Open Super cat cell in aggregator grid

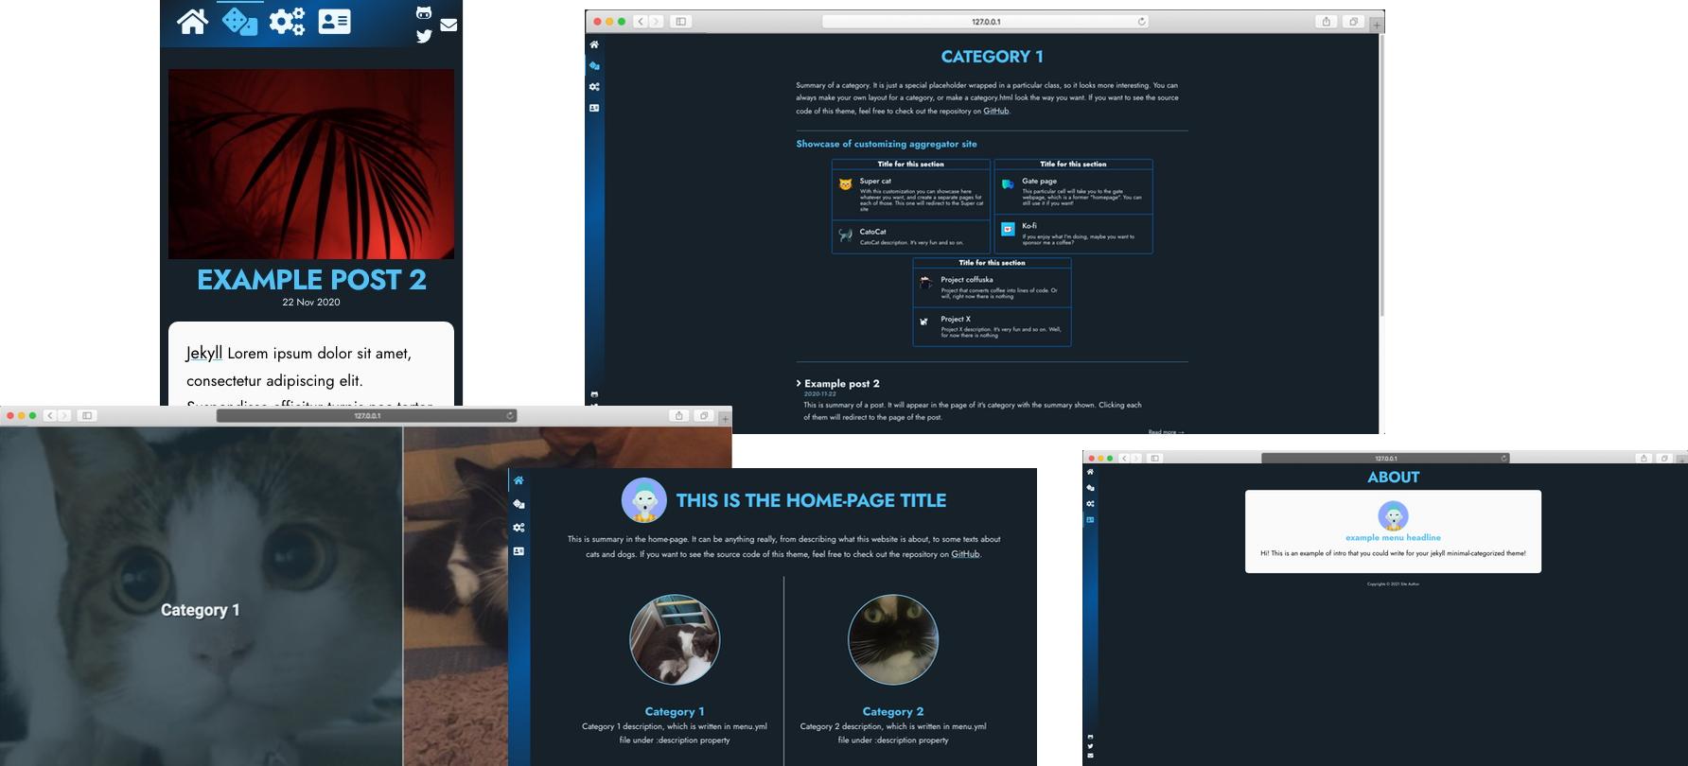(x=911, y=194)
